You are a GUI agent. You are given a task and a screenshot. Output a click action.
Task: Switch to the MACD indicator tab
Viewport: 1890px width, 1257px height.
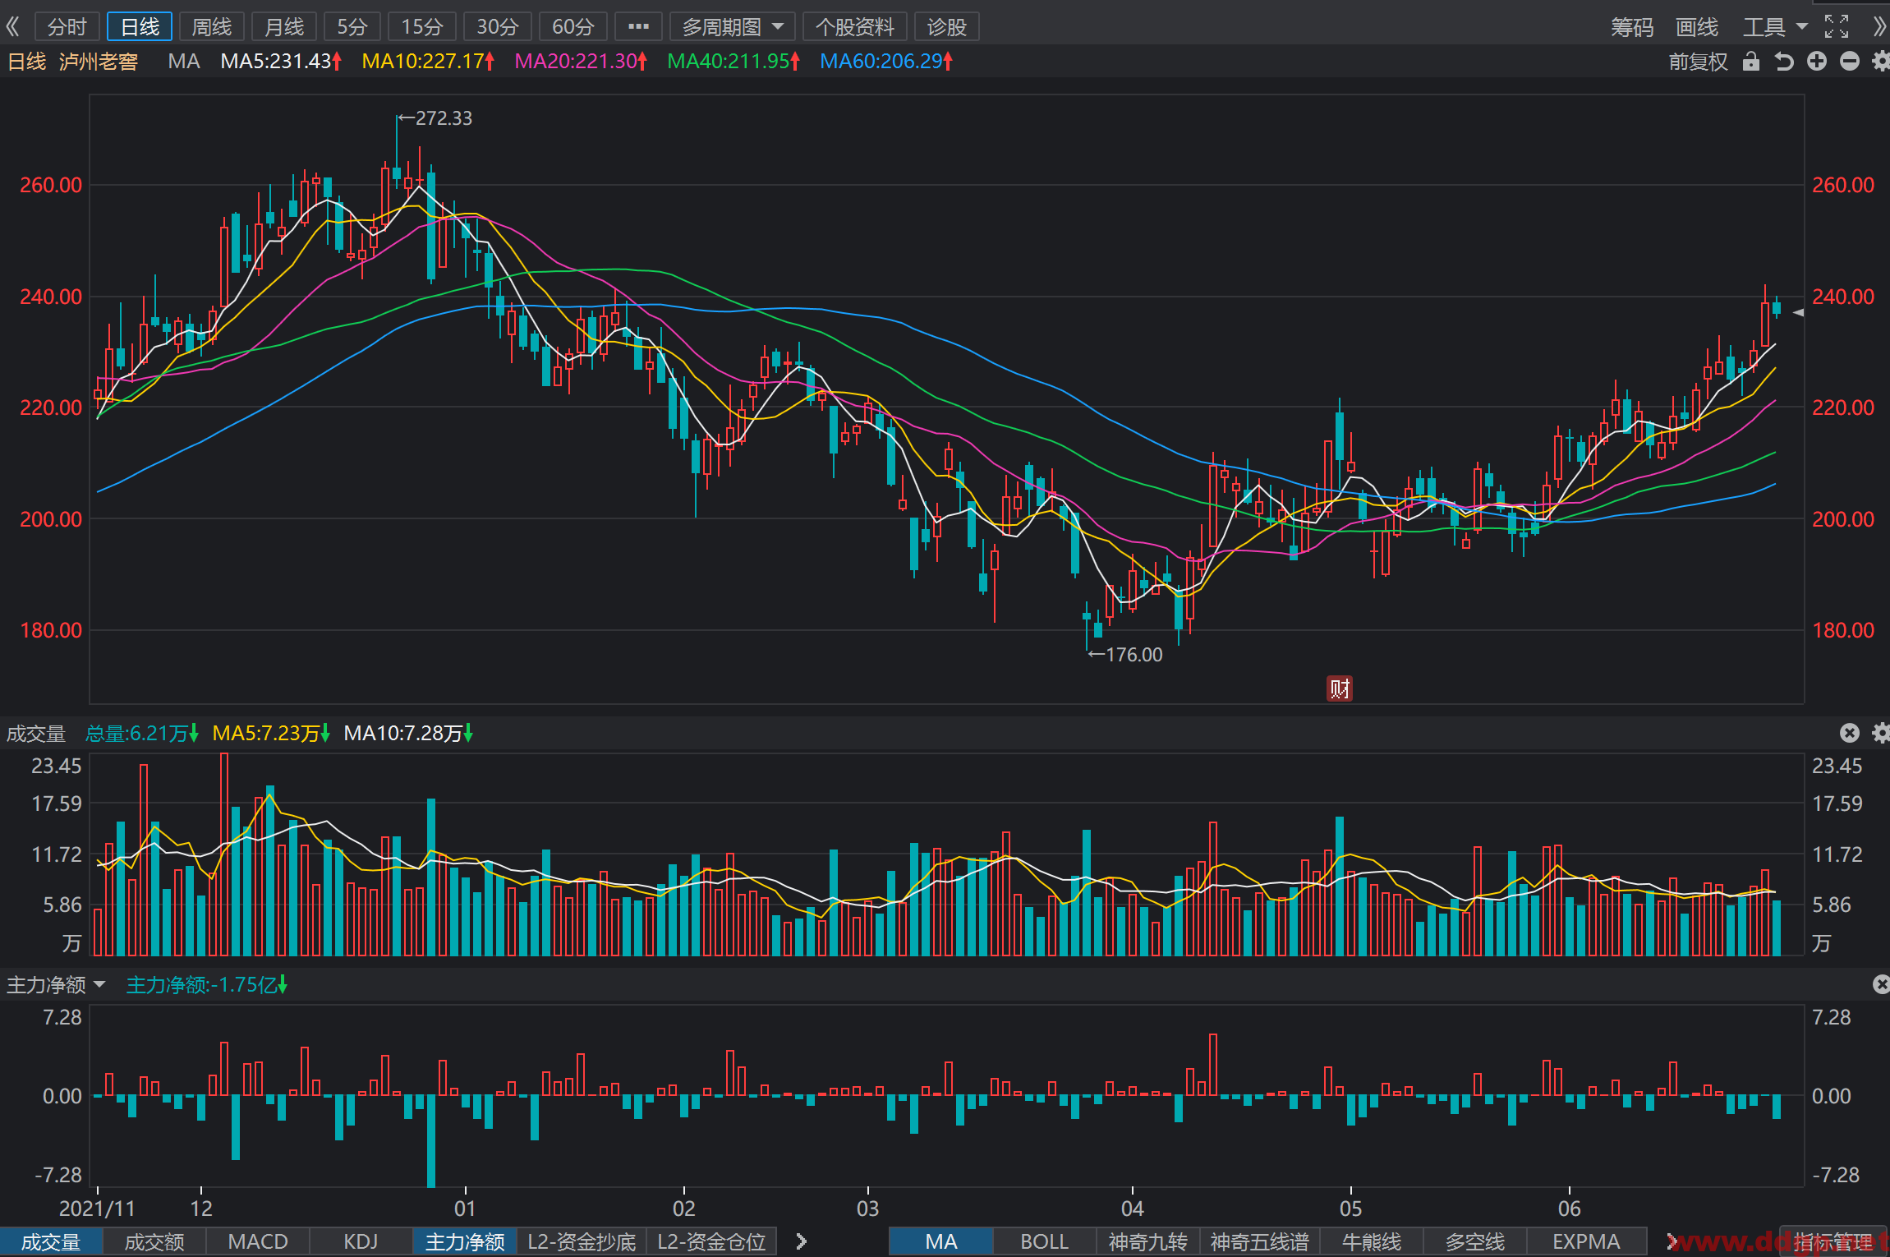(258, 1241)
